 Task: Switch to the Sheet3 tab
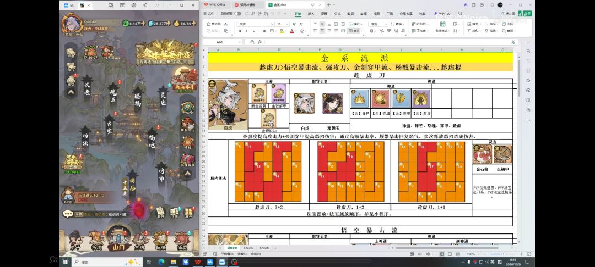click(264, 248)
